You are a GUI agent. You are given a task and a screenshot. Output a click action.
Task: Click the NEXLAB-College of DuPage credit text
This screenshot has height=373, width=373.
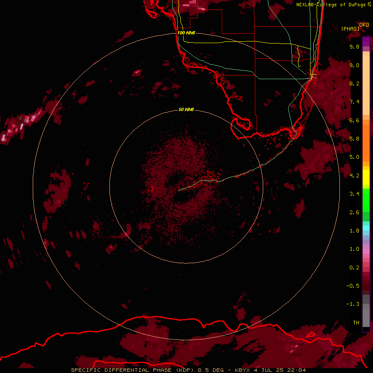point(331,5)
